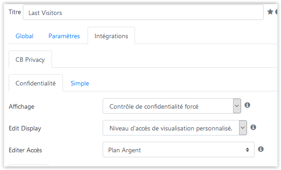This screenshot has width=281, height=170.
Task: Click the info icon next to Affichage dropdown
Action: 247,105
